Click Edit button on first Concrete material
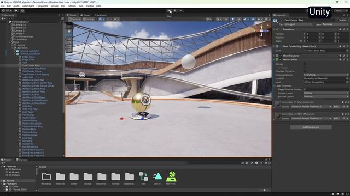Image resolution: width=350 pixels, height=196 pixels. [336, 107]
